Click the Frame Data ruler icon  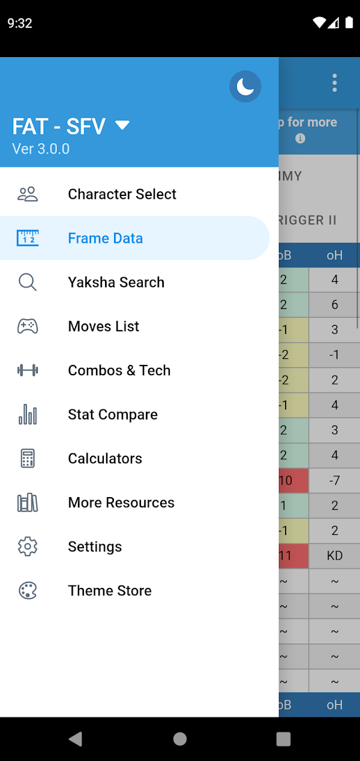click(x=28, y=238)
